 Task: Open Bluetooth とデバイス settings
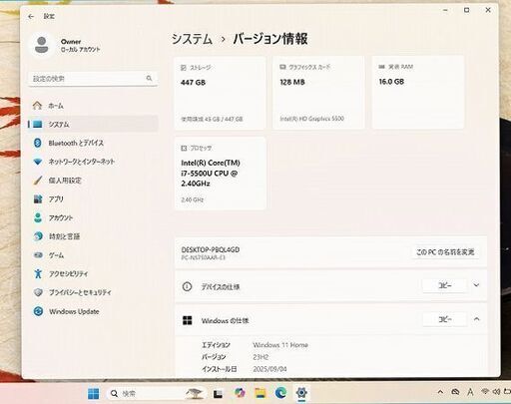coord(93,143)
